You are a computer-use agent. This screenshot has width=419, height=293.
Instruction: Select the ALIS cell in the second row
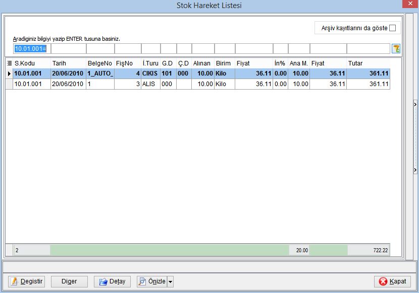151,84
